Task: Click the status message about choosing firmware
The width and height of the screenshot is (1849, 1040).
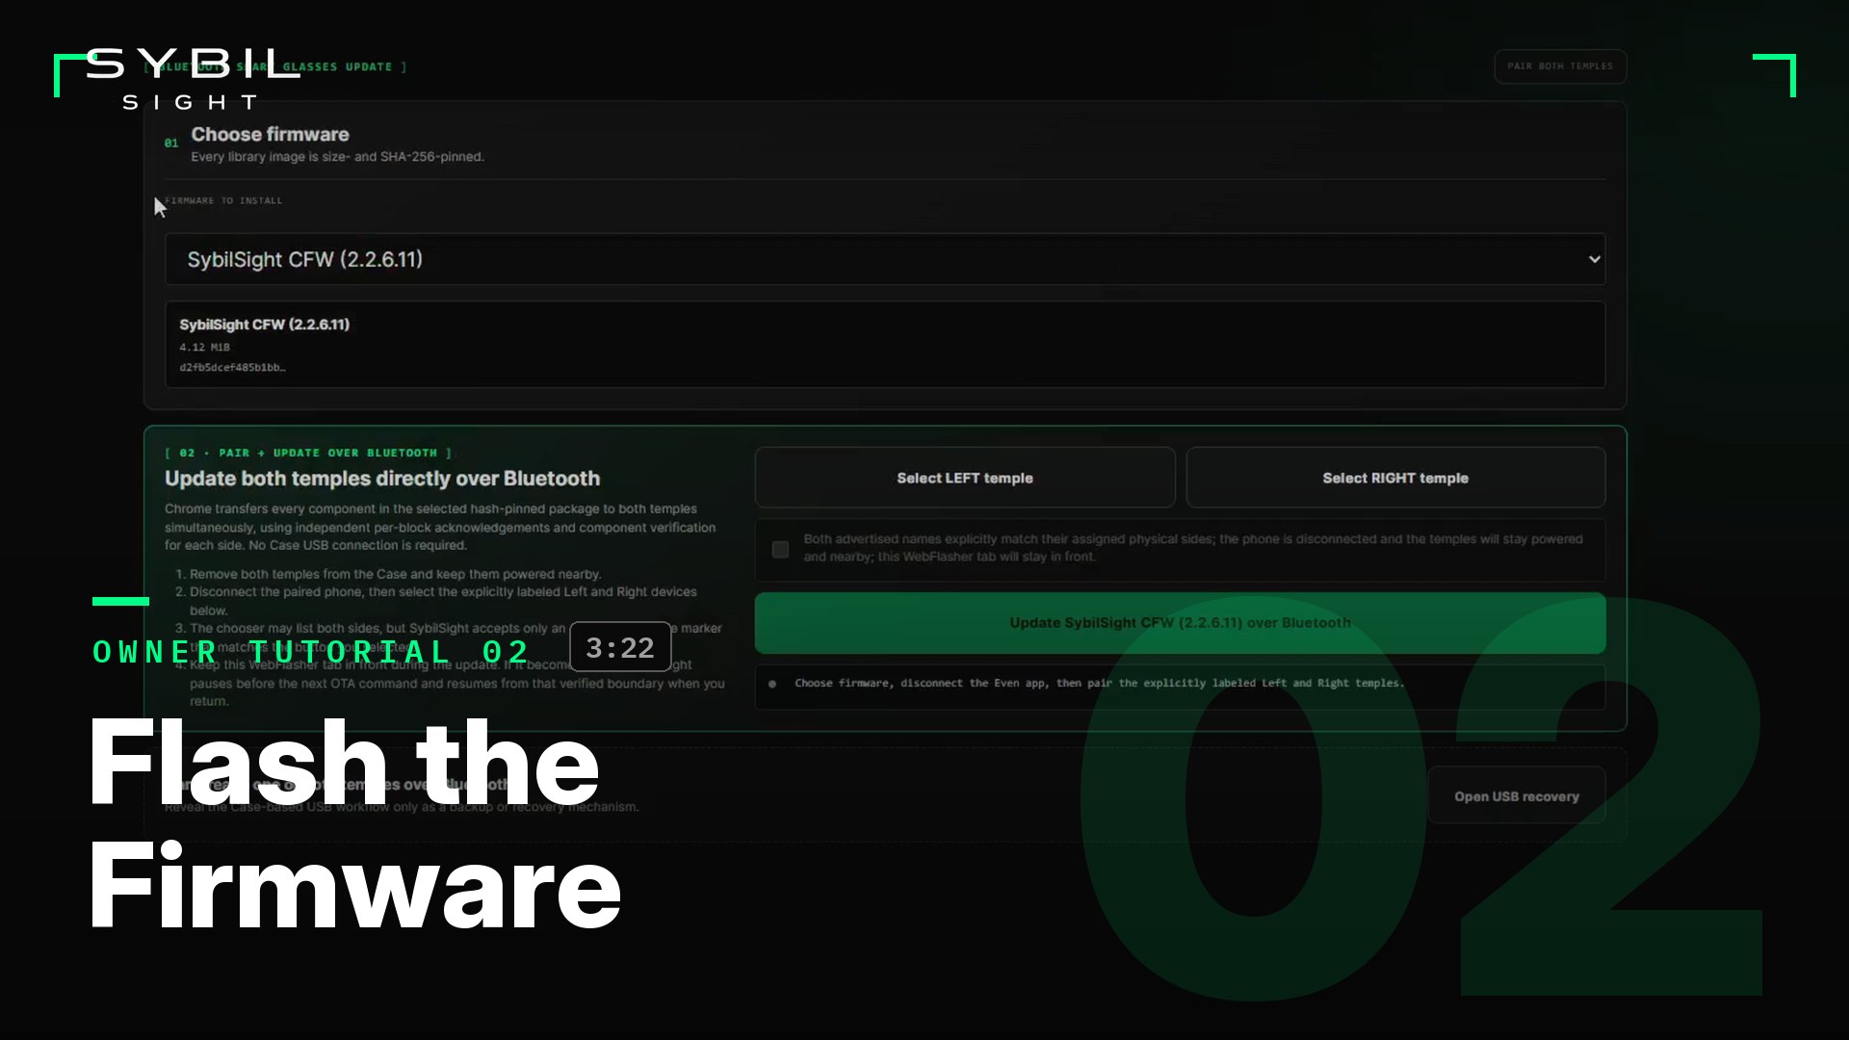Action: [x=1099, y=683]
